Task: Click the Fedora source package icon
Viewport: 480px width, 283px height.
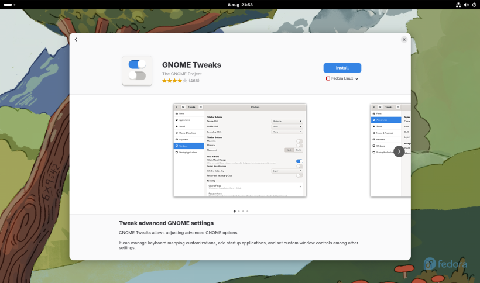Action: point(328,78)
